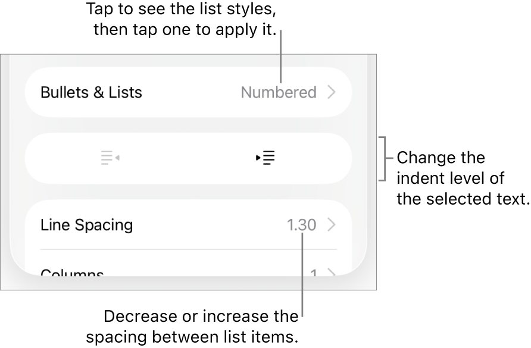Click the Line Spacing label
The height and width of the screenshot is (348, 531).
pyautogui.click(x=86, y=225)
